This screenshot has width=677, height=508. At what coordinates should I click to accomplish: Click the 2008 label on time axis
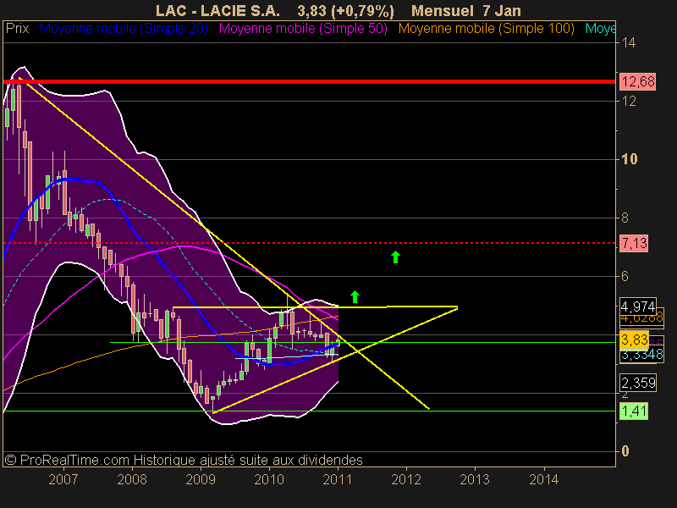click(132, 479)
